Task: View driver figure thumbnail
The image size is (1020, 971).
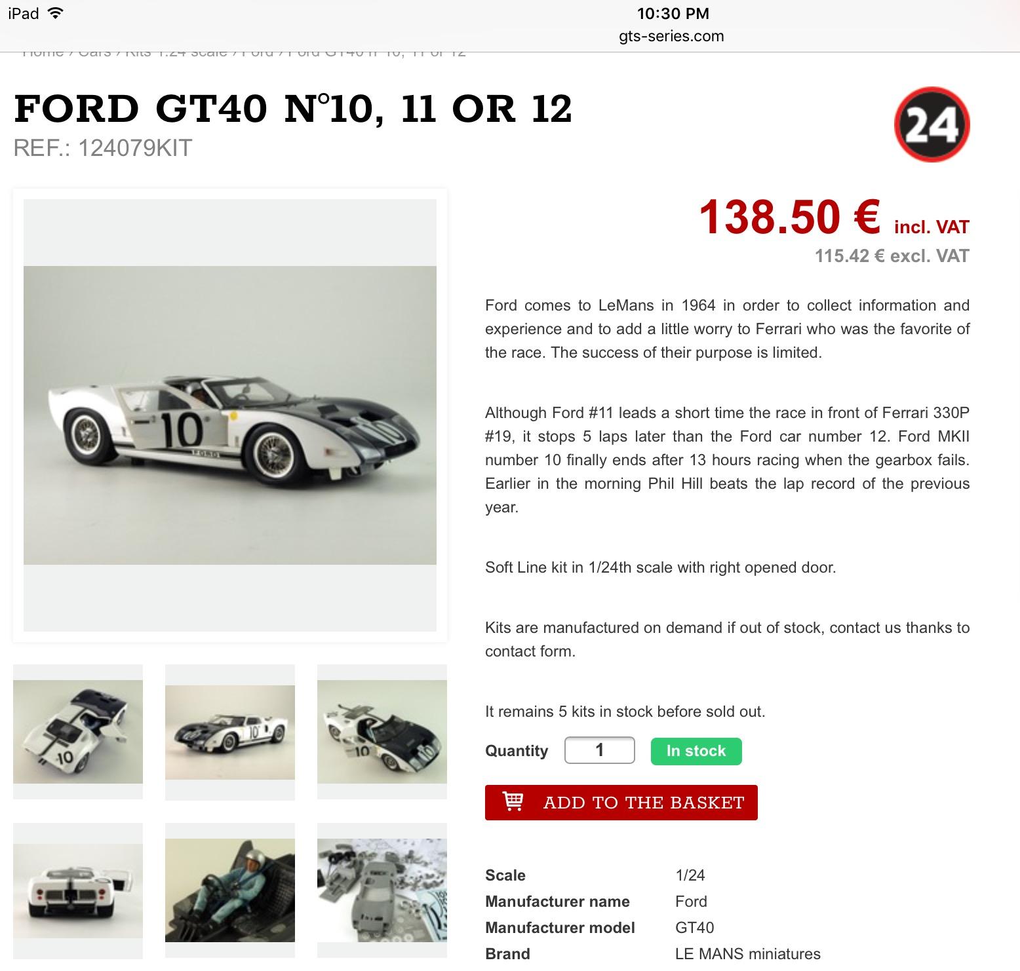Action: 230,891
